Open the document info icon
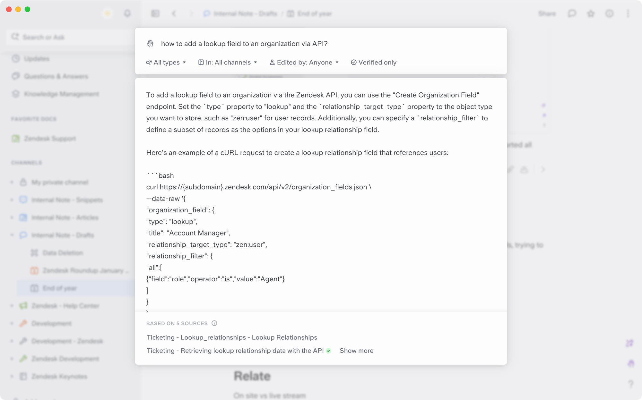The image size is (642, 400). [609, 13]
